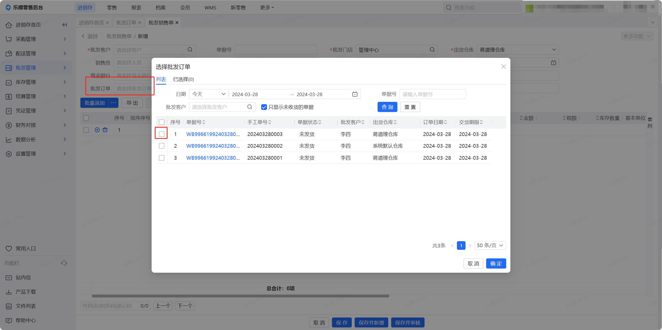Viewport: 662px width, 330px height.
Task: Expand the 批发管理 sidebar menu
Action: 36,68
